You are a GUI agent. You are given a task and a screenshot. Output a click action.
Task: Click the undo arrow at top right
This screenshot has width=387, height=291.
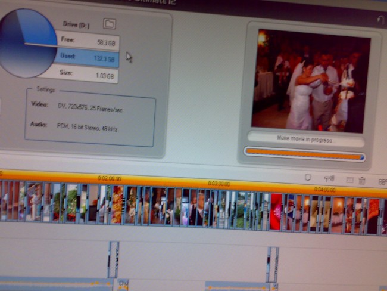[x=380, y=20]
